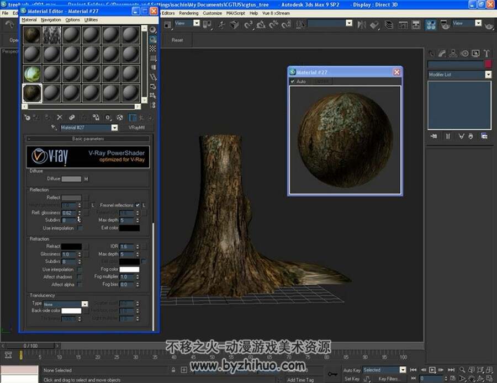Click Zoom magnifier viewport control
497x383 pixels.
(462, 370)
